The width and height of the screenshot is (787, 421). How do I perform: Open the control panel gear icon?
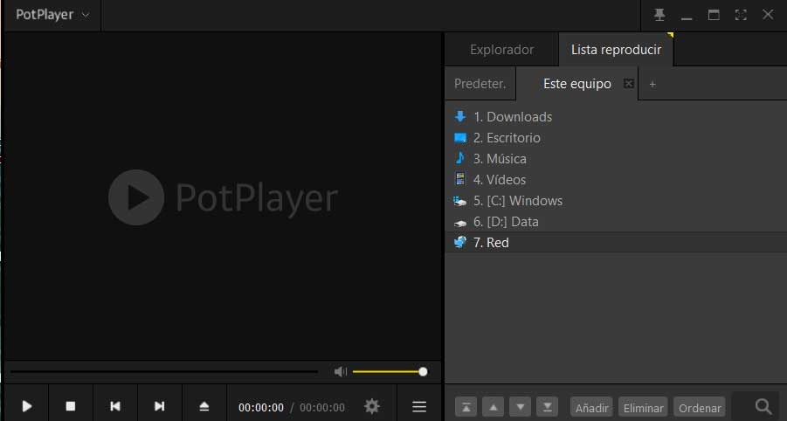[x=372, y=406]
